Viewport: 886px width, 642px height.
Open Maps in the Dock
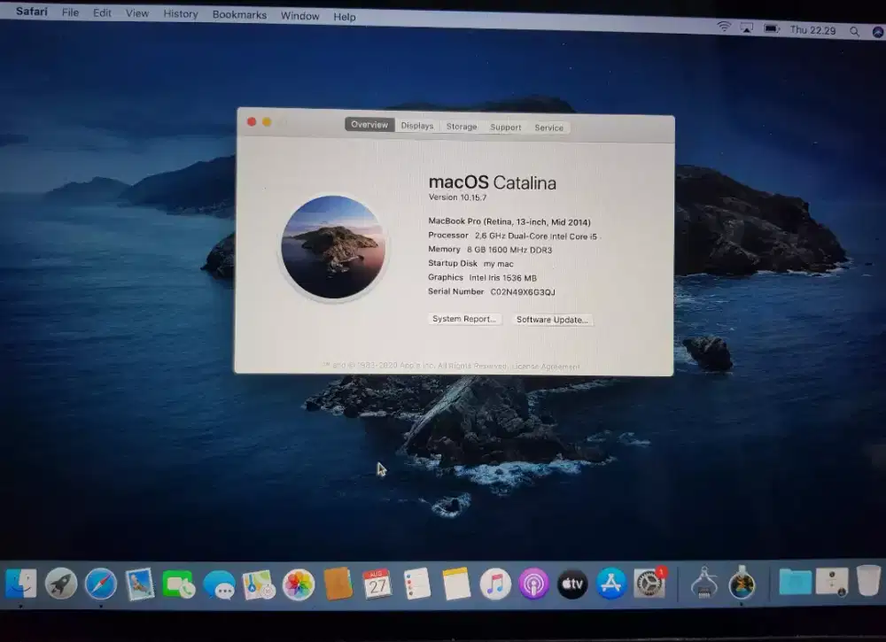click(258, 585)
